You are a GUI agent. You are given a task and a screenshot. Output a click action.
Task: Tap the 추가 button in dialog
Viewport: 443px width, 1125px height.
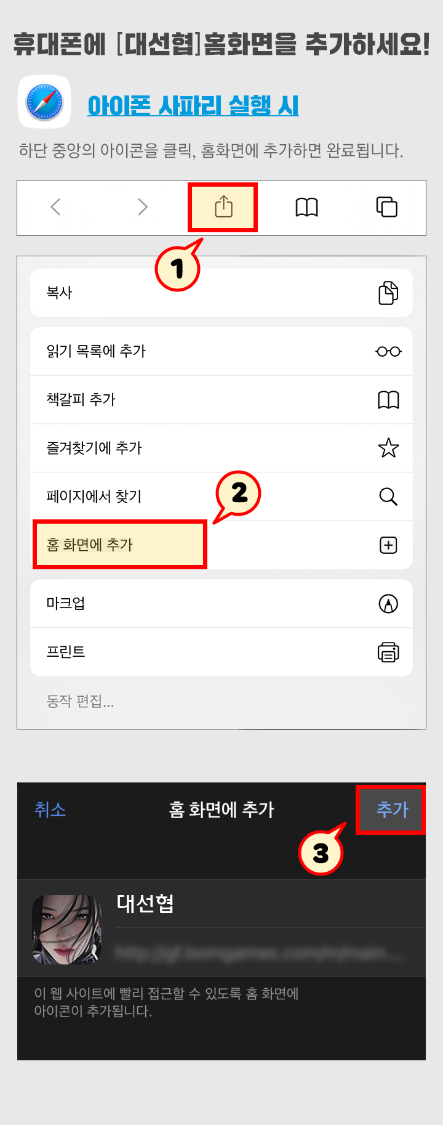click(391, 810)
